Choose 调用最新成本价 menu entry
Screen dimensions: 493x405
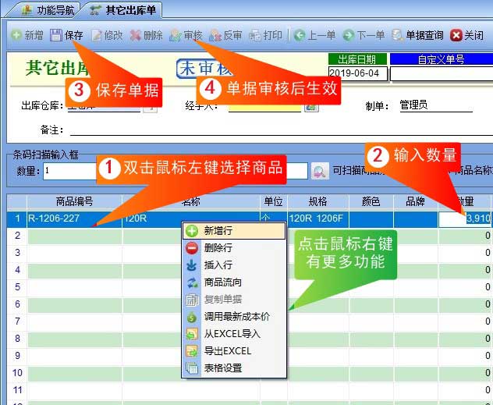pos(234,317)
